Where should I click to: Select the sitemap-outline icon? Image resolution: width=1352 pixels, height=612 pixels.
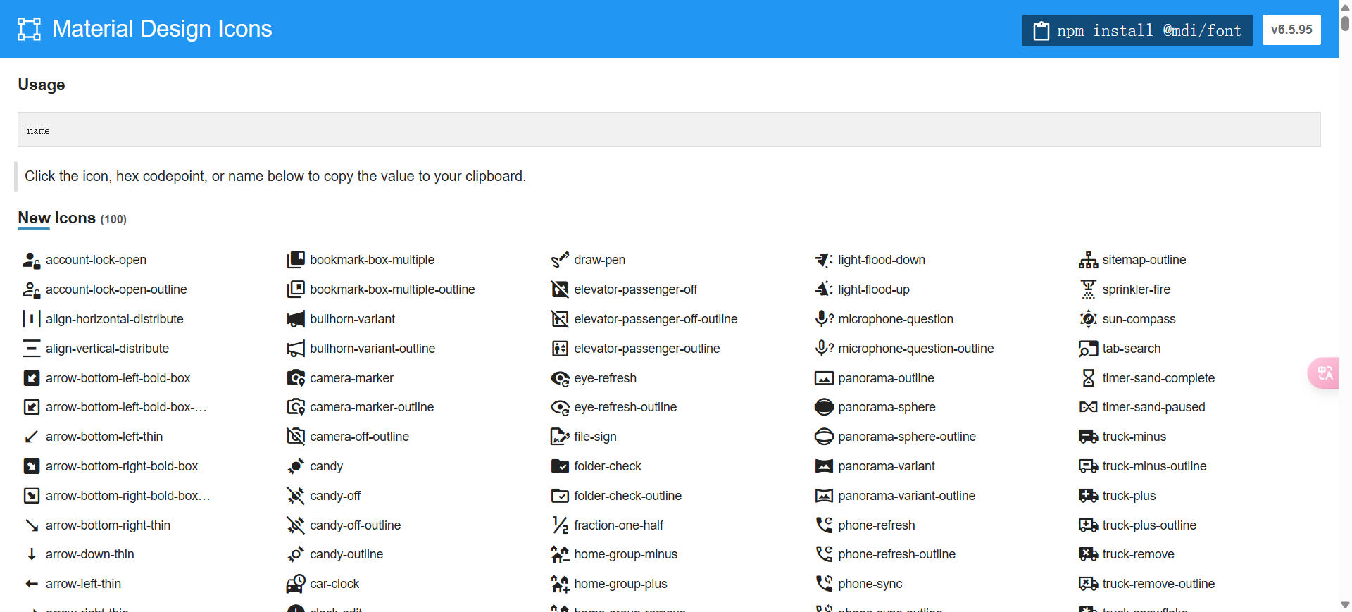[x=1088, y=261]
